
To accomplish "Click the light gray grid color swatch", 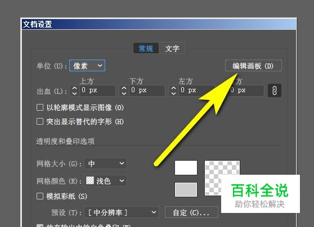I will [x=186, y=189].
